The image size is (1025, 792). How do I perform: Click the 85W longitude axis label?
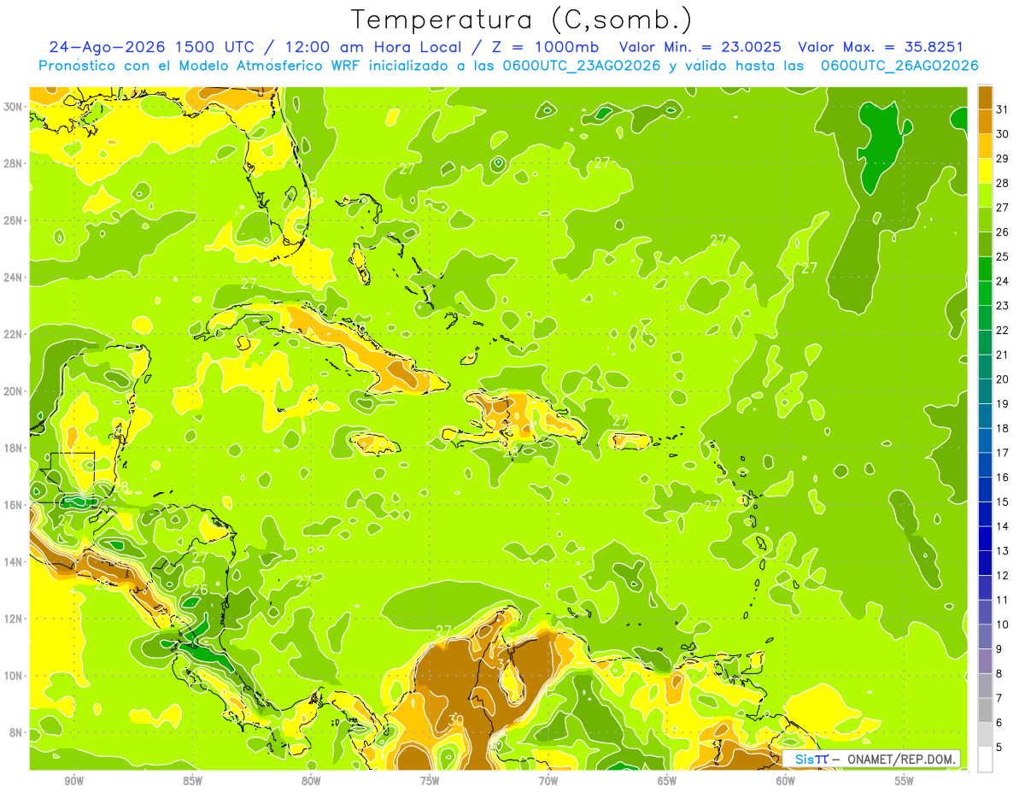[192, 780]
